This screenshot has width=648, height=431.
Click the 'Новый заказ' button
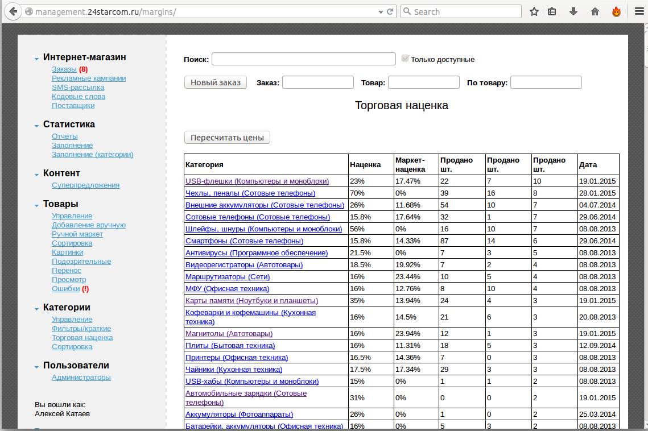point(216,82)
